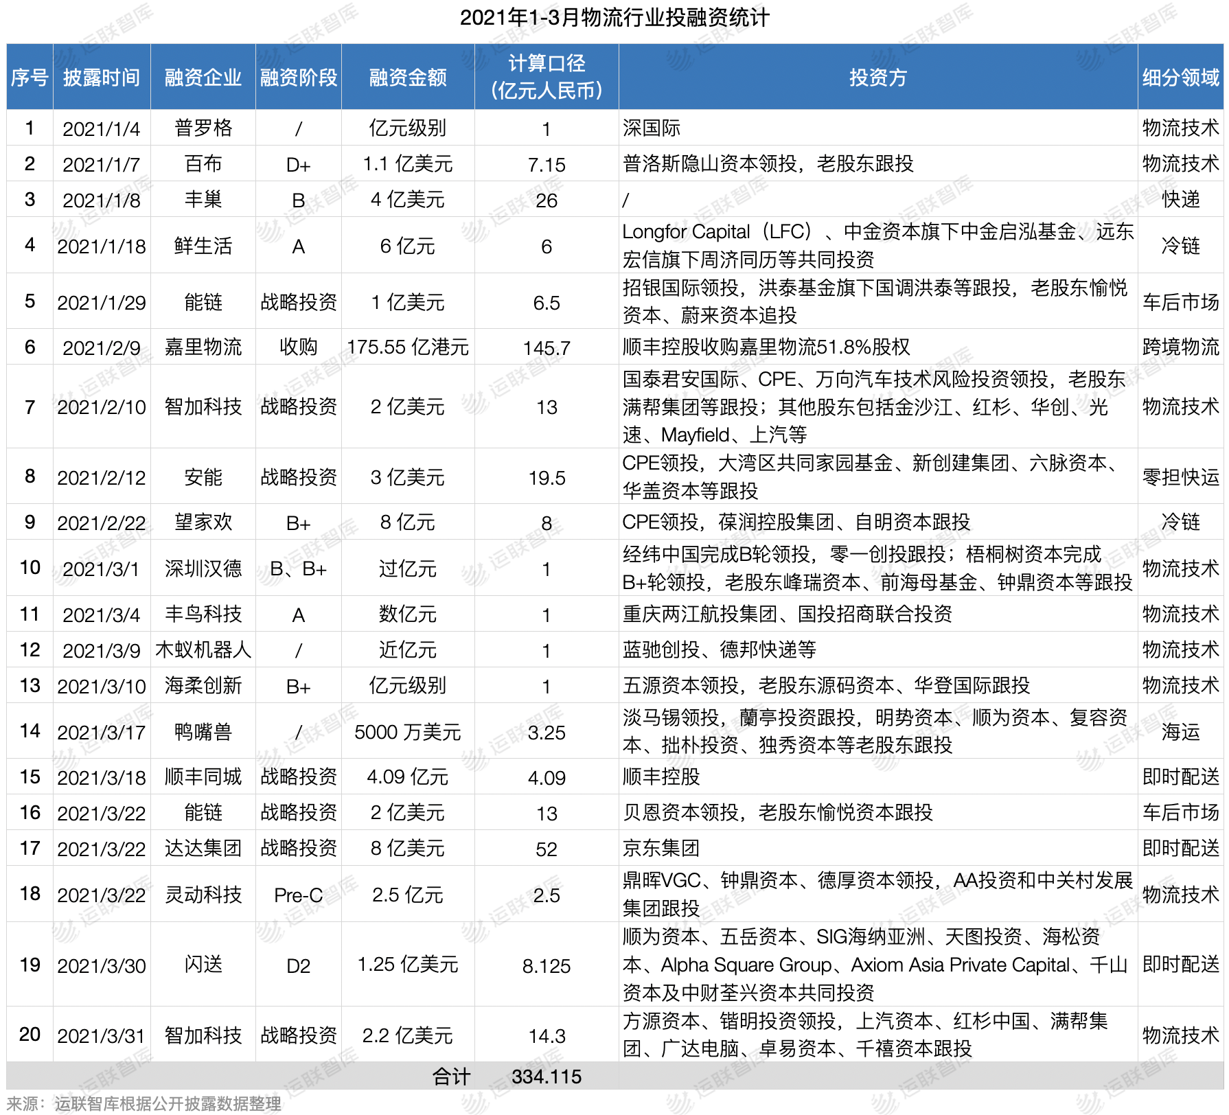Click the category cell 海运
Image resolution: width=1229 pixels, height=1115 pixels.
click(1181, 732)
